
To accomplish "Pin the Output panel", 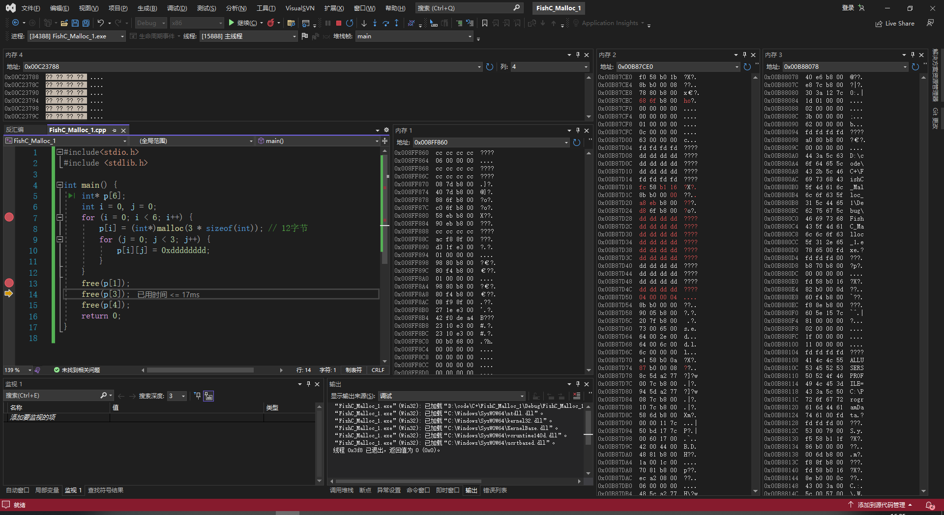I will tap(578, 384).
